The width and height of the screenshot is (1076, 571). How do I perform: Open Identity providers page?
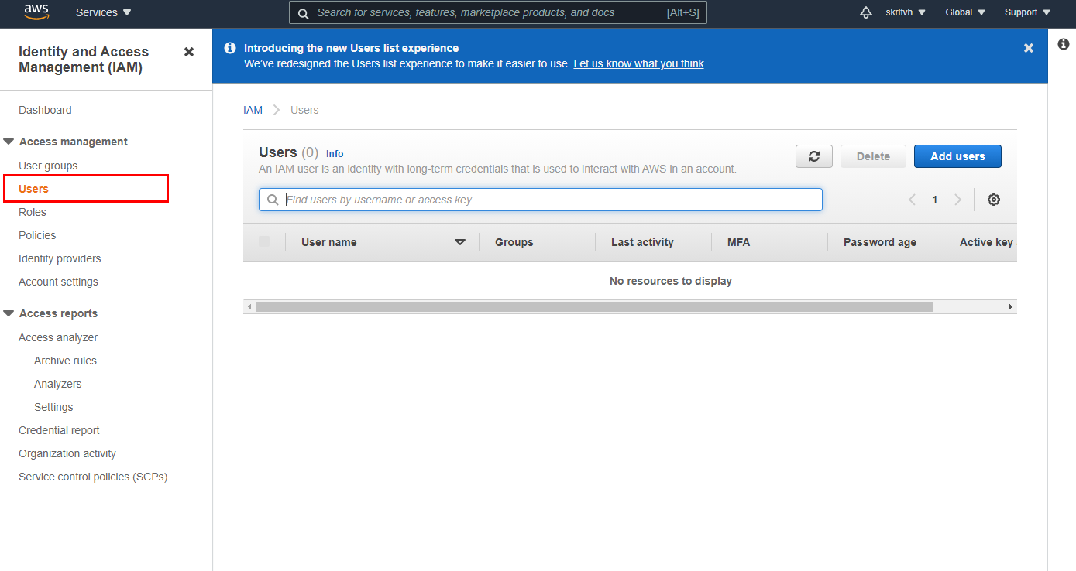pos(60,258)
